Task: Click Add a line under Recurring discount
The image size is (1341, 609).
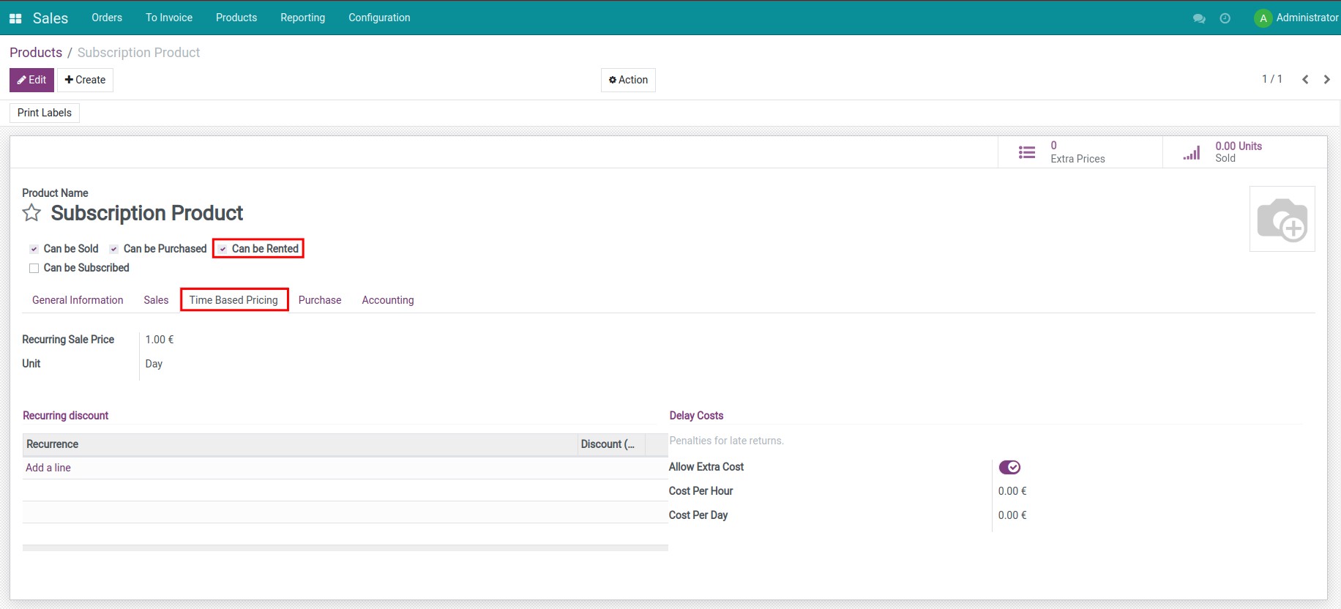Action: (x=48, y=468)
